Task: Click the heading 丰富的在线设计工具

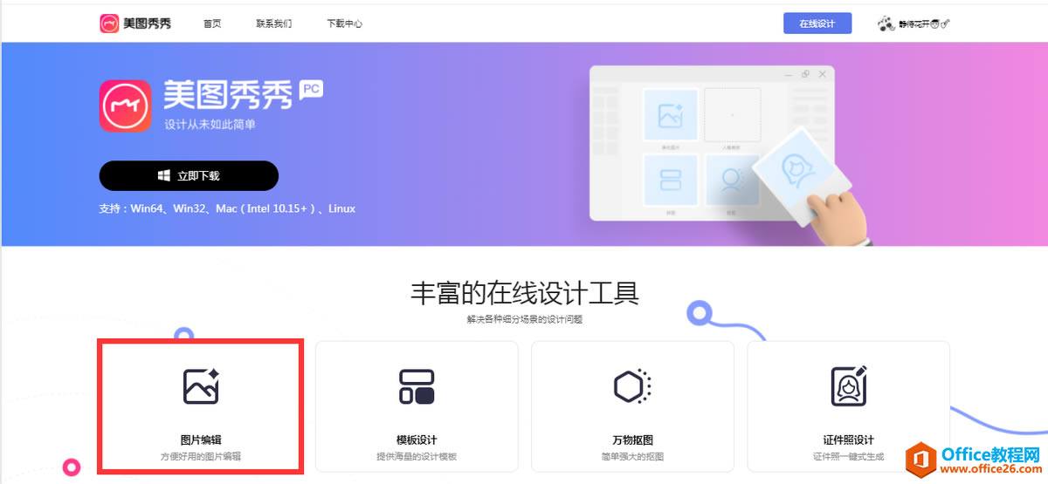Action: tap(525, 293)
